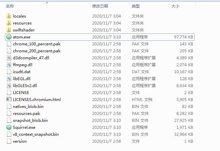Select the libGLESv2.dll file name
Viewport: 220px width, 151px height.
pyautogui.click(x=25, y=86)
